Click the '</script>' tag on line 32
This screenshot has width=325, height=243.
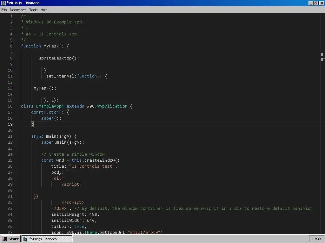[x=73, y=202]
